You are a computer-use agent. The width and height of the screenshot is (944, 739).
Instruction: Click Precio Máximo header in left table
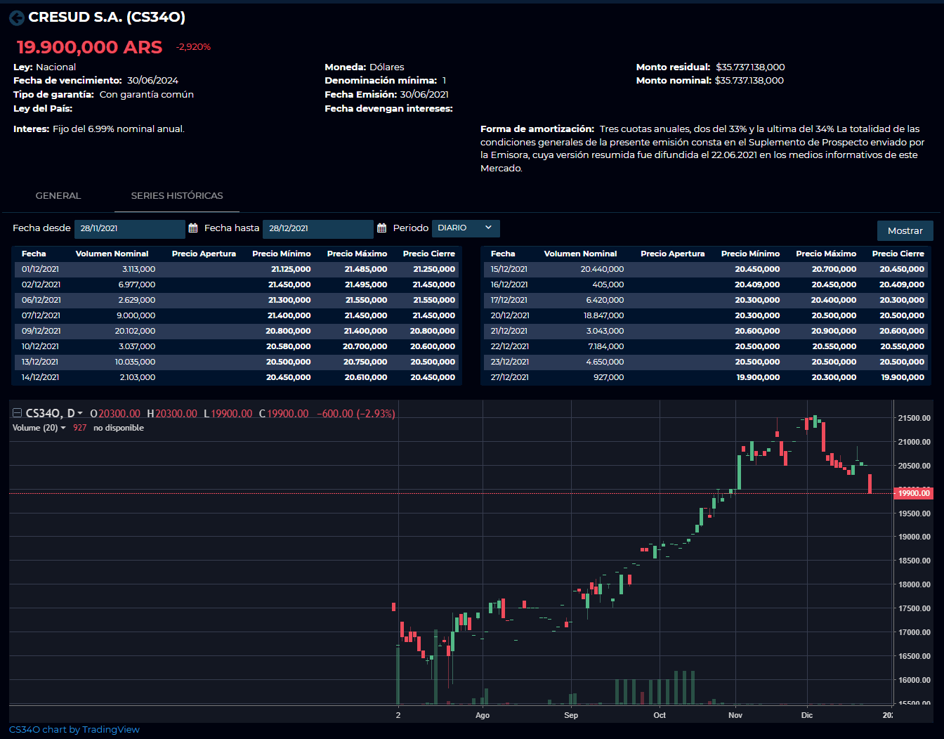[x=357, y=254]
